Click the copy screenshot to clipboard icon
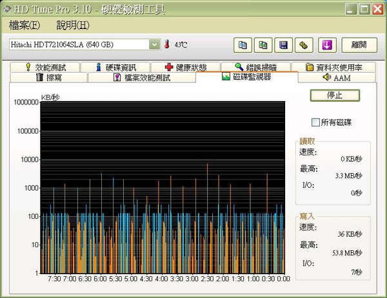The height and width of the screenshot is (298, 387). (x=263, y=45)
